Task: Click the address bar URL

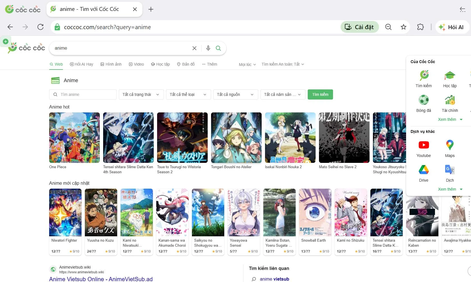Action: (x=107, y=27)
